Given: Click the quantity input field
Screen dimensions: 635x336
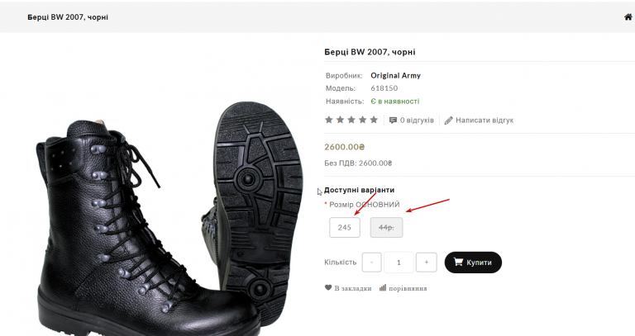Looking at the screenshot, I should (399, 263).
